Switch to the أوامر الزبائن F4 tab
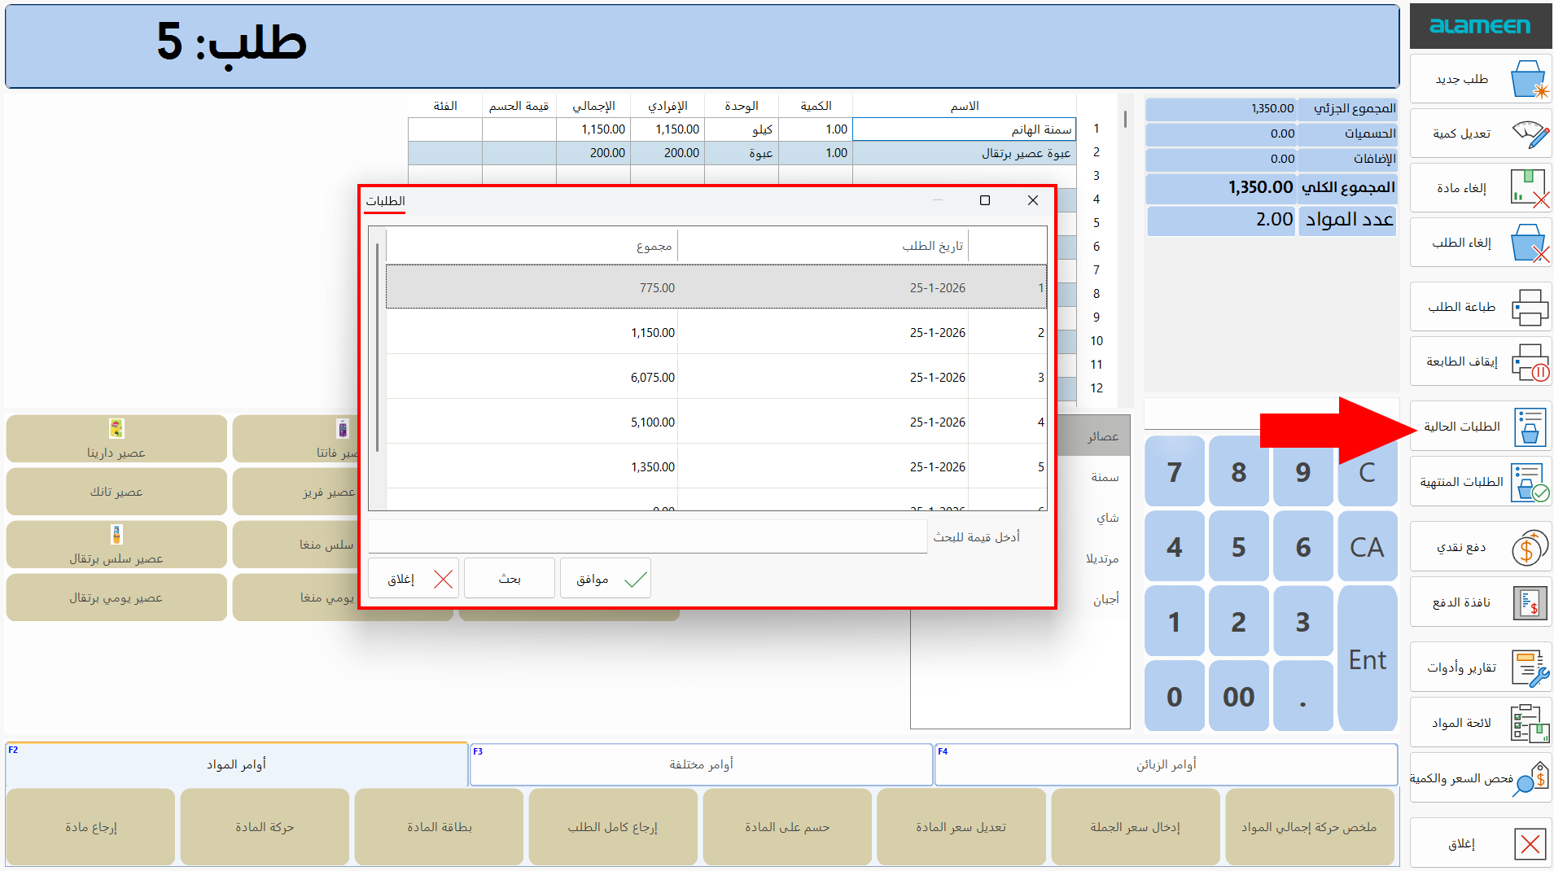1554x871 pixels. point(1166,764)
